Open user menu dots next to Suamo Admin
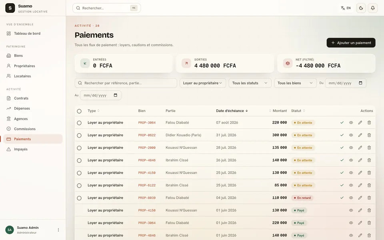384x240 pixels. 58,230
